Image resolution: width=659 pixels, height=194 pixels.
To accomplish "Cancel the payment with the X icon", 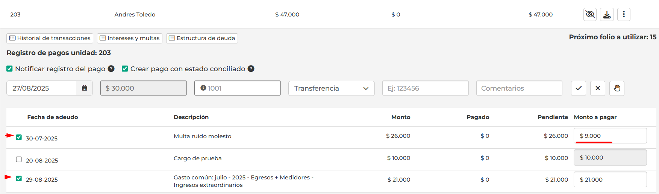I will (598, 88).
